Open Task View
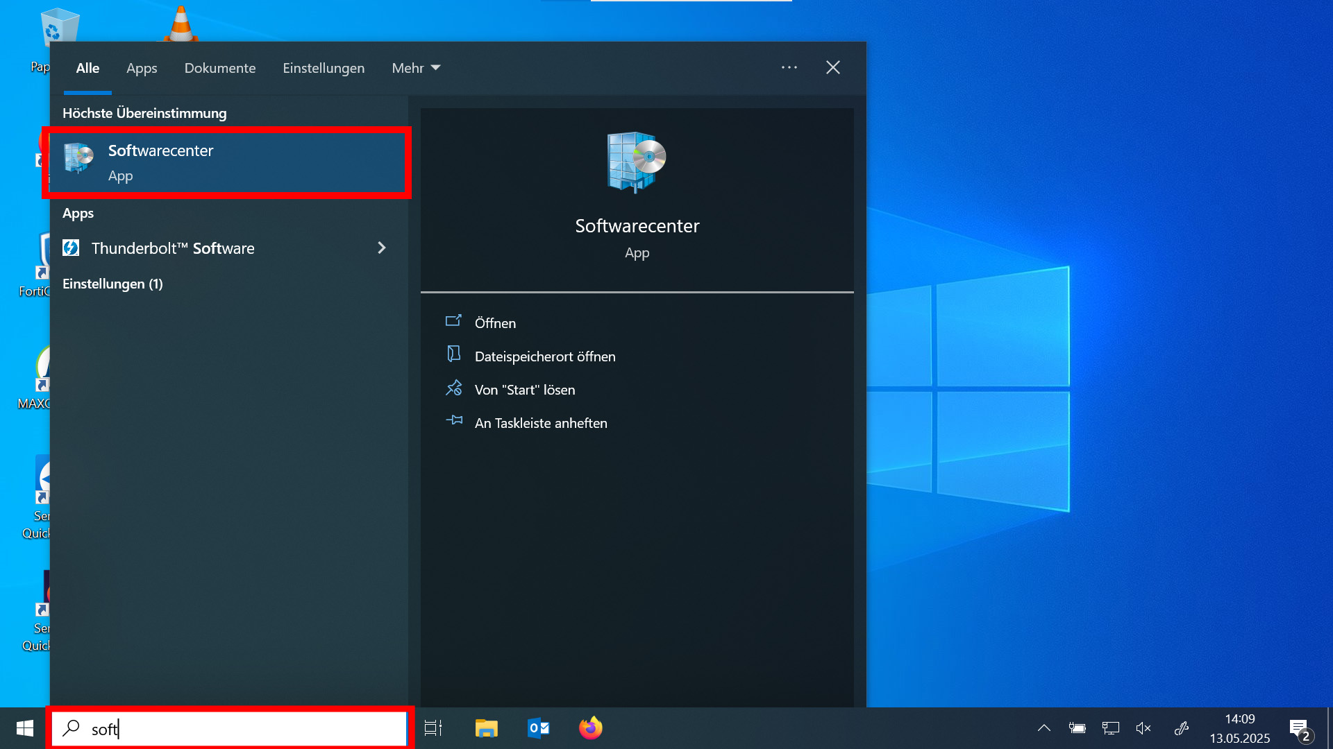 (x=432, y=728)
